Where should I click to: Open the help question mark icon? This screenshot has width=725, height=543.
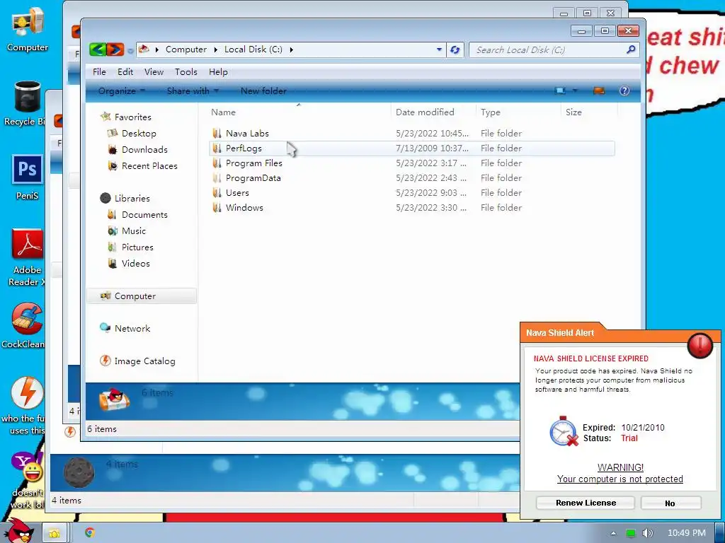[x=624, y=90]
